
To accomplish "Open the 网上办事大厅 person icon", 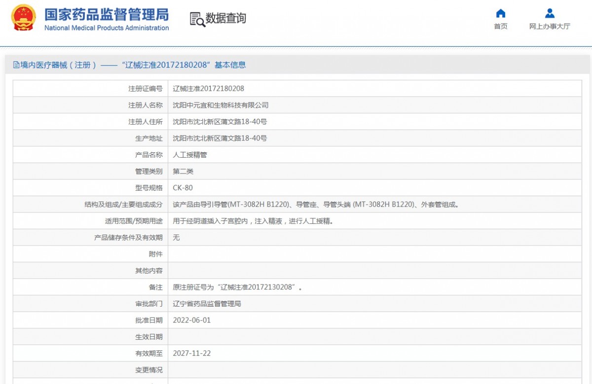I will (x=550, y=13).
